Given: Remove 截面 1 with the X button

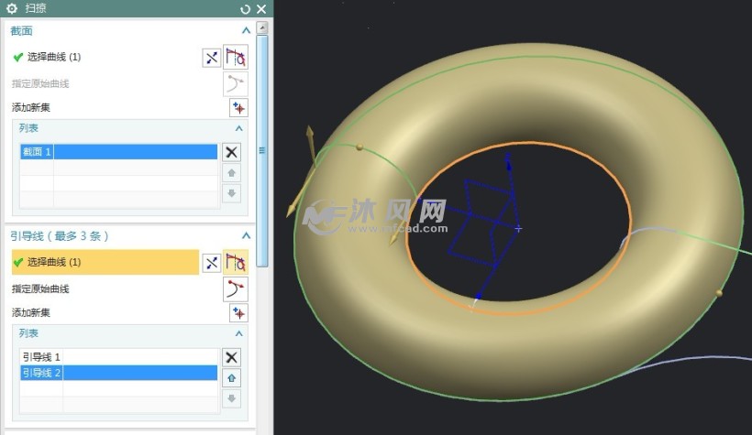Looking at the screenshot, I should [x=232, y=152].
